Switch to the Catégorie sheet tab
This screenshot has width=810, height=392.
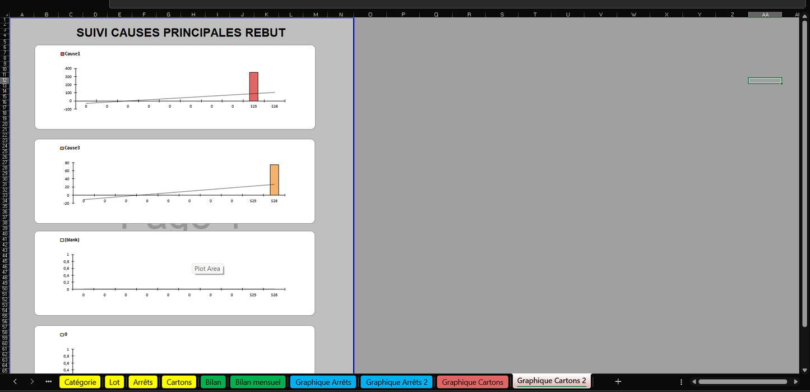coord(80,382)
